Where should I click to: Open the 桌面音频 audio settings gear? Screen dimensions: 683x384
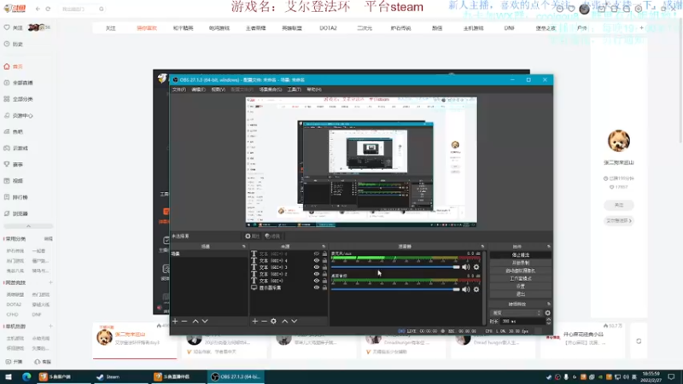tap(476, 289)
